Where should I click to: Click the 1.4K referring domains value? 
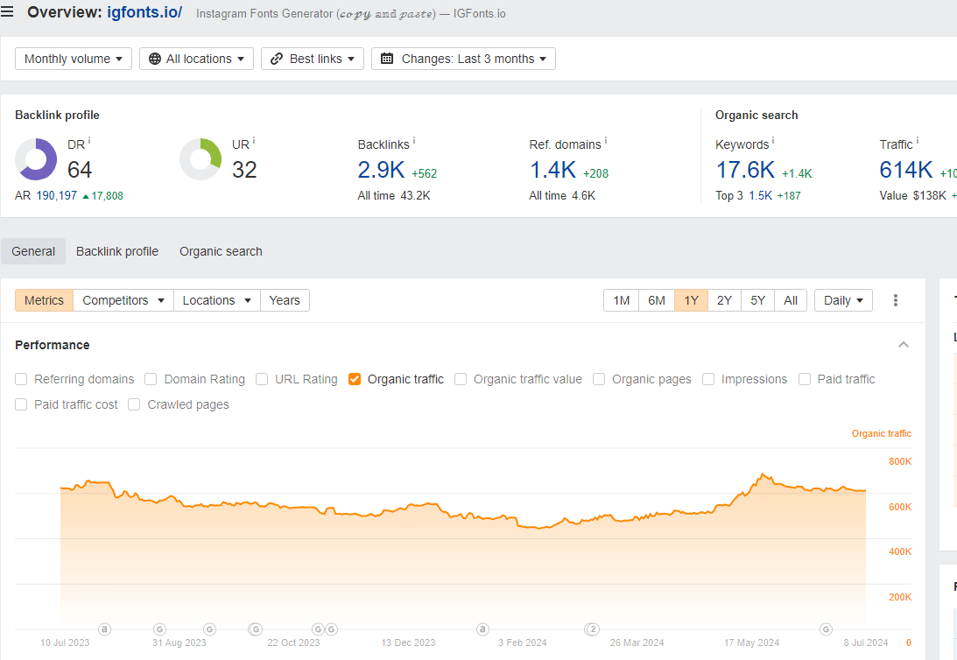(x=552, y=170)
